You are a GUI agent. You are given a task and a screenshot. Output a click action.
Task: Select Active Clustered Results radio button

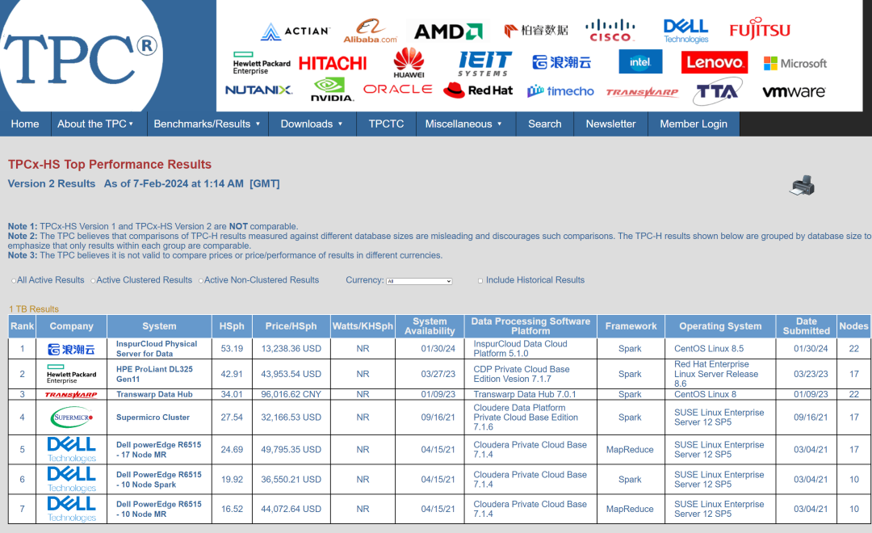click(x=93, y=281)
